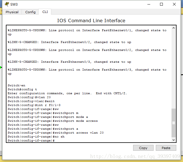Open the Config tab
The width and height of the screenshot is (183, 162).
(30, 12)
